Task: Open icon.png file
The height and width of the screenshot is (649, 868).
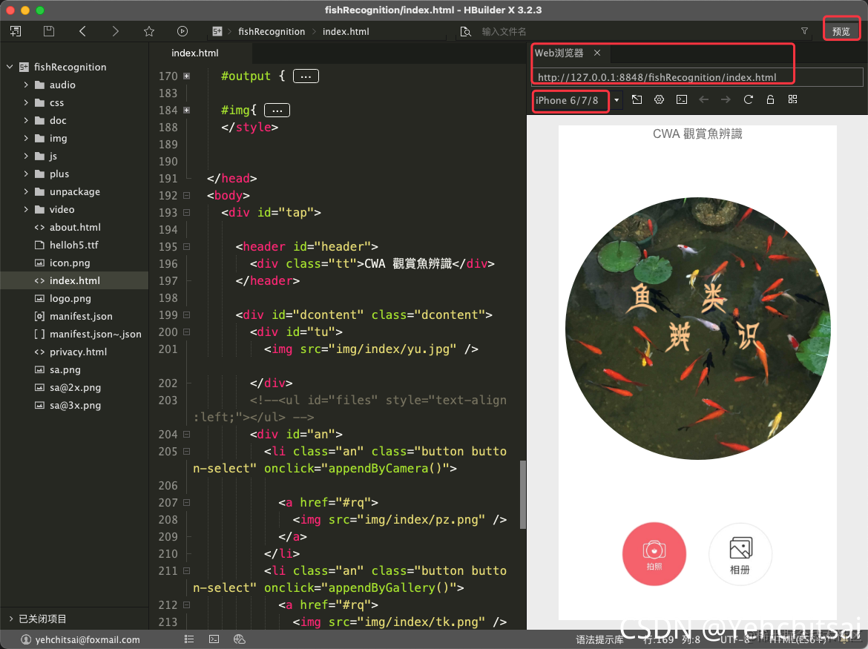Action: pos(70,263)
